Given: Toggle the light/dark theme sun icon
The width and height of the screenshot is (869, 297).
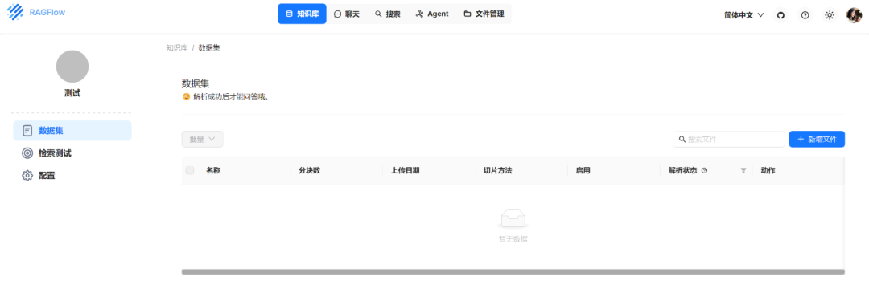Looking at the screenshot, I should (830, 15).
